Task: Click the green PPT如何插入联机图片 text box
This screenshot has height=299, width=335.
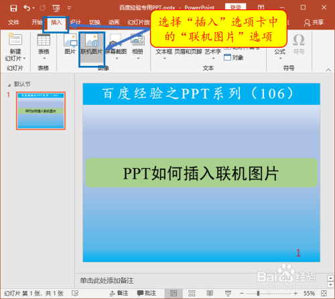Action: click(x=201, y=173)
